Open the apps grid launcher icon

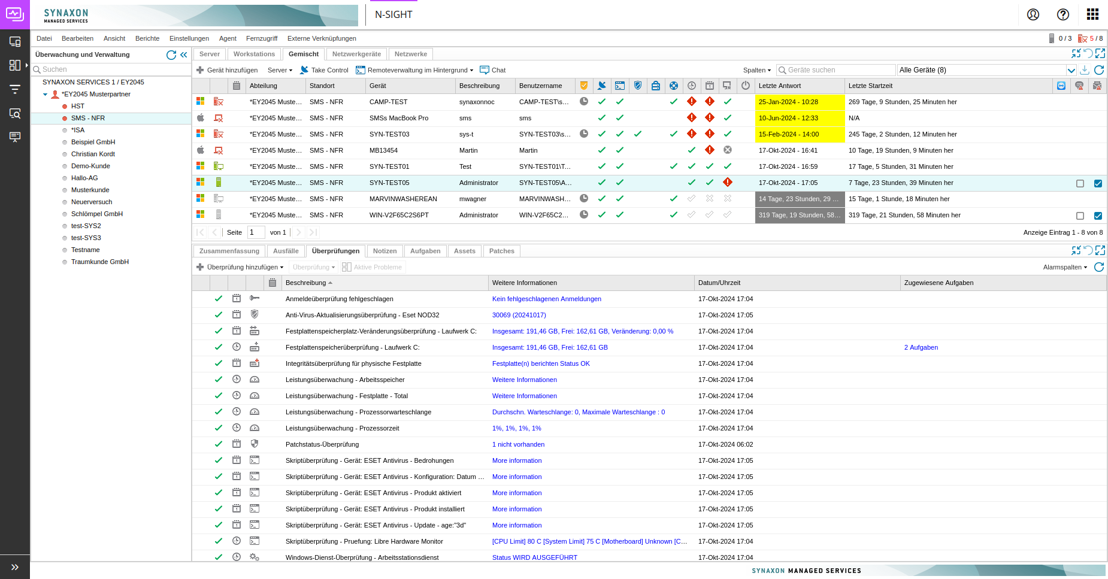[1093, 14]
